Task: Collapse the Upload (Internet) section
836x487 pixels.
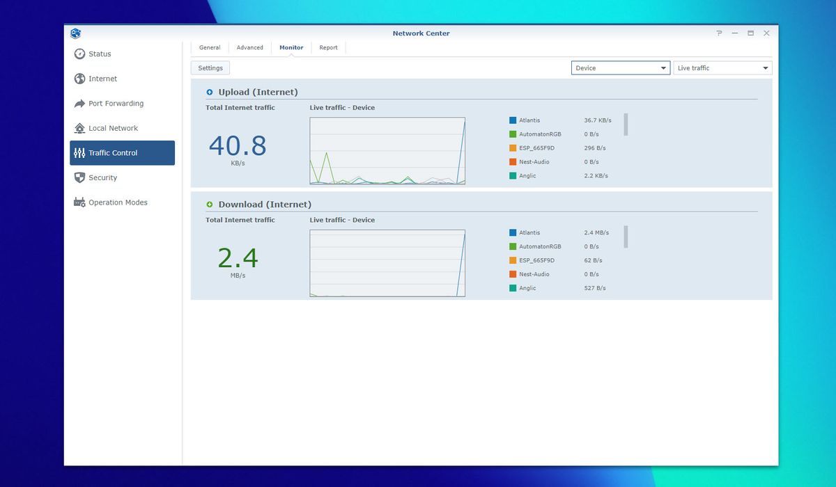Action: click(209, 92)
